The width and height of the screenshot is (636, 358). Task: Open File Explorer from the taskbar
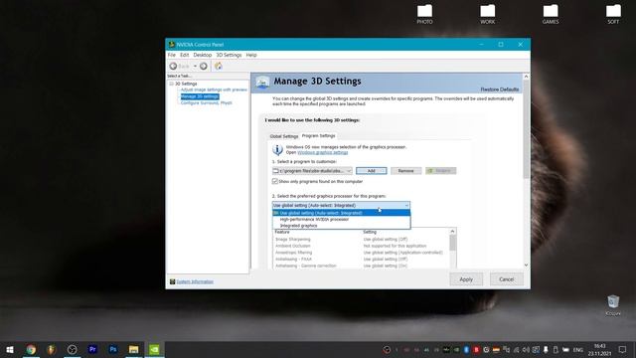click(133, 349)
